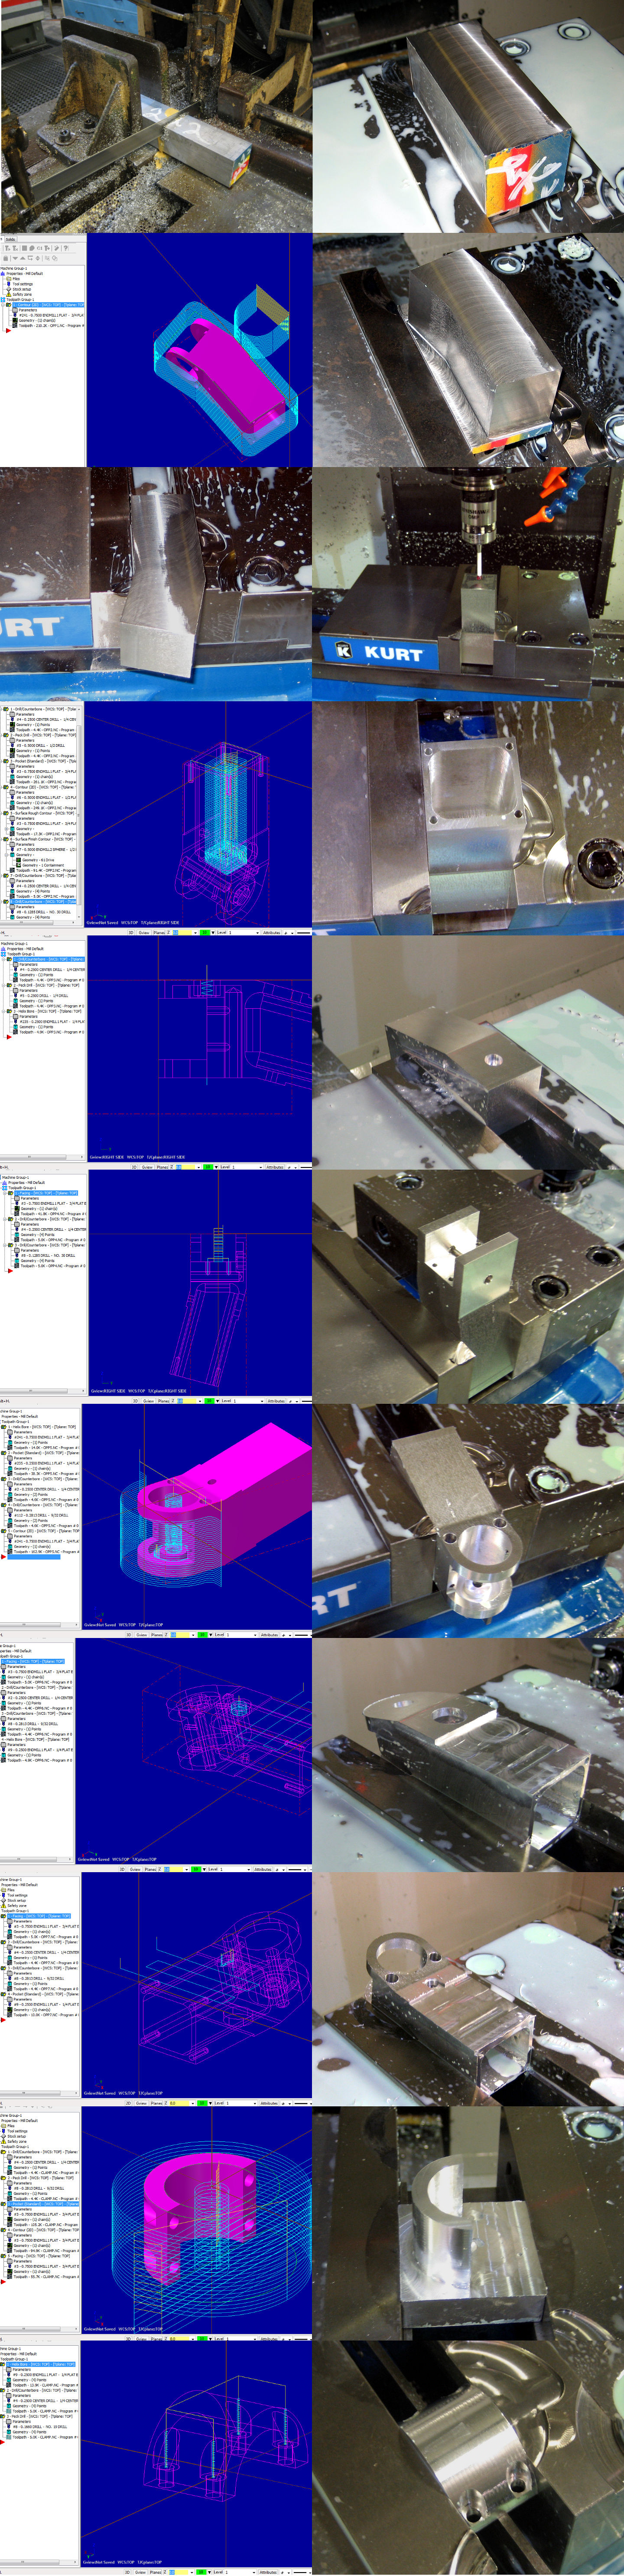Select Geometry - 61 Drive entry
This screenshot has width=624, height=2576.
(38, 860)
